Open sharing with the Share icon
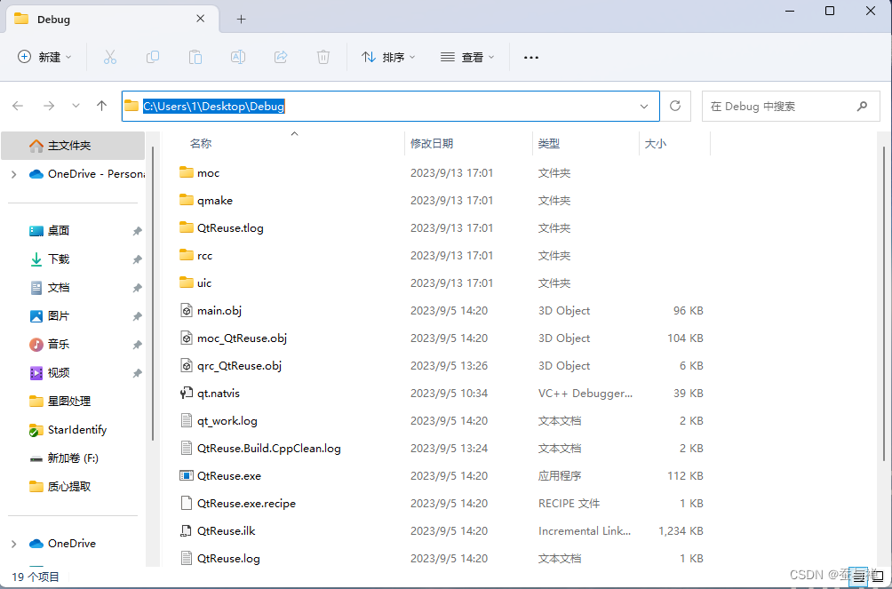 (281, 57)
